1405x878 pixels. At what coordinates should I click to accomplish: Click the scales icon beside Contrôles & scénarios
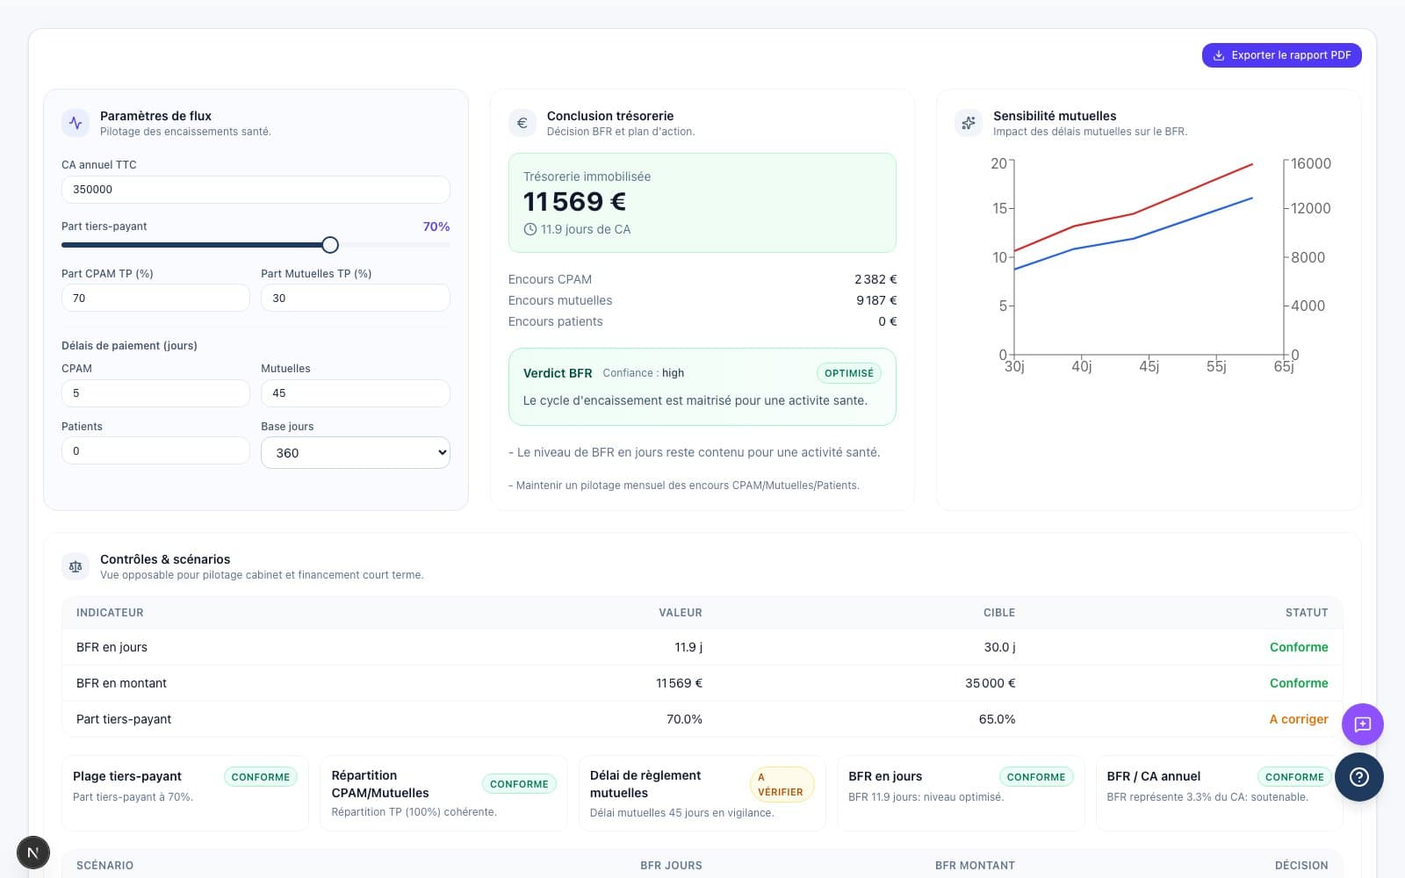(x=76, y=566)
